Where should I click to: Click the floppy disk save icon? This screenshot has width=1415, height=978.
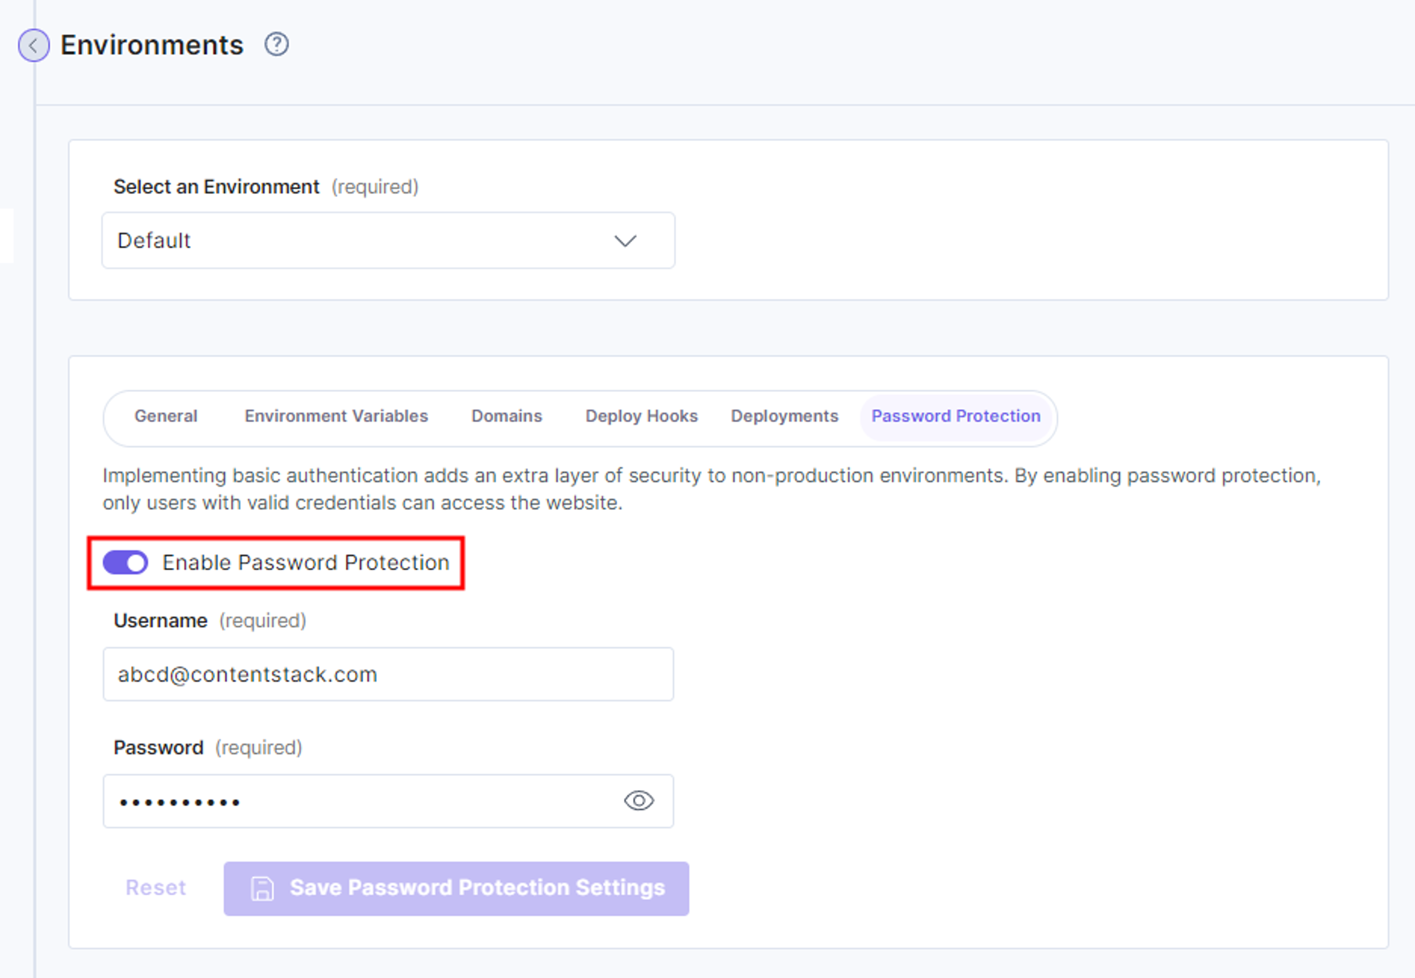click(262, 888)
